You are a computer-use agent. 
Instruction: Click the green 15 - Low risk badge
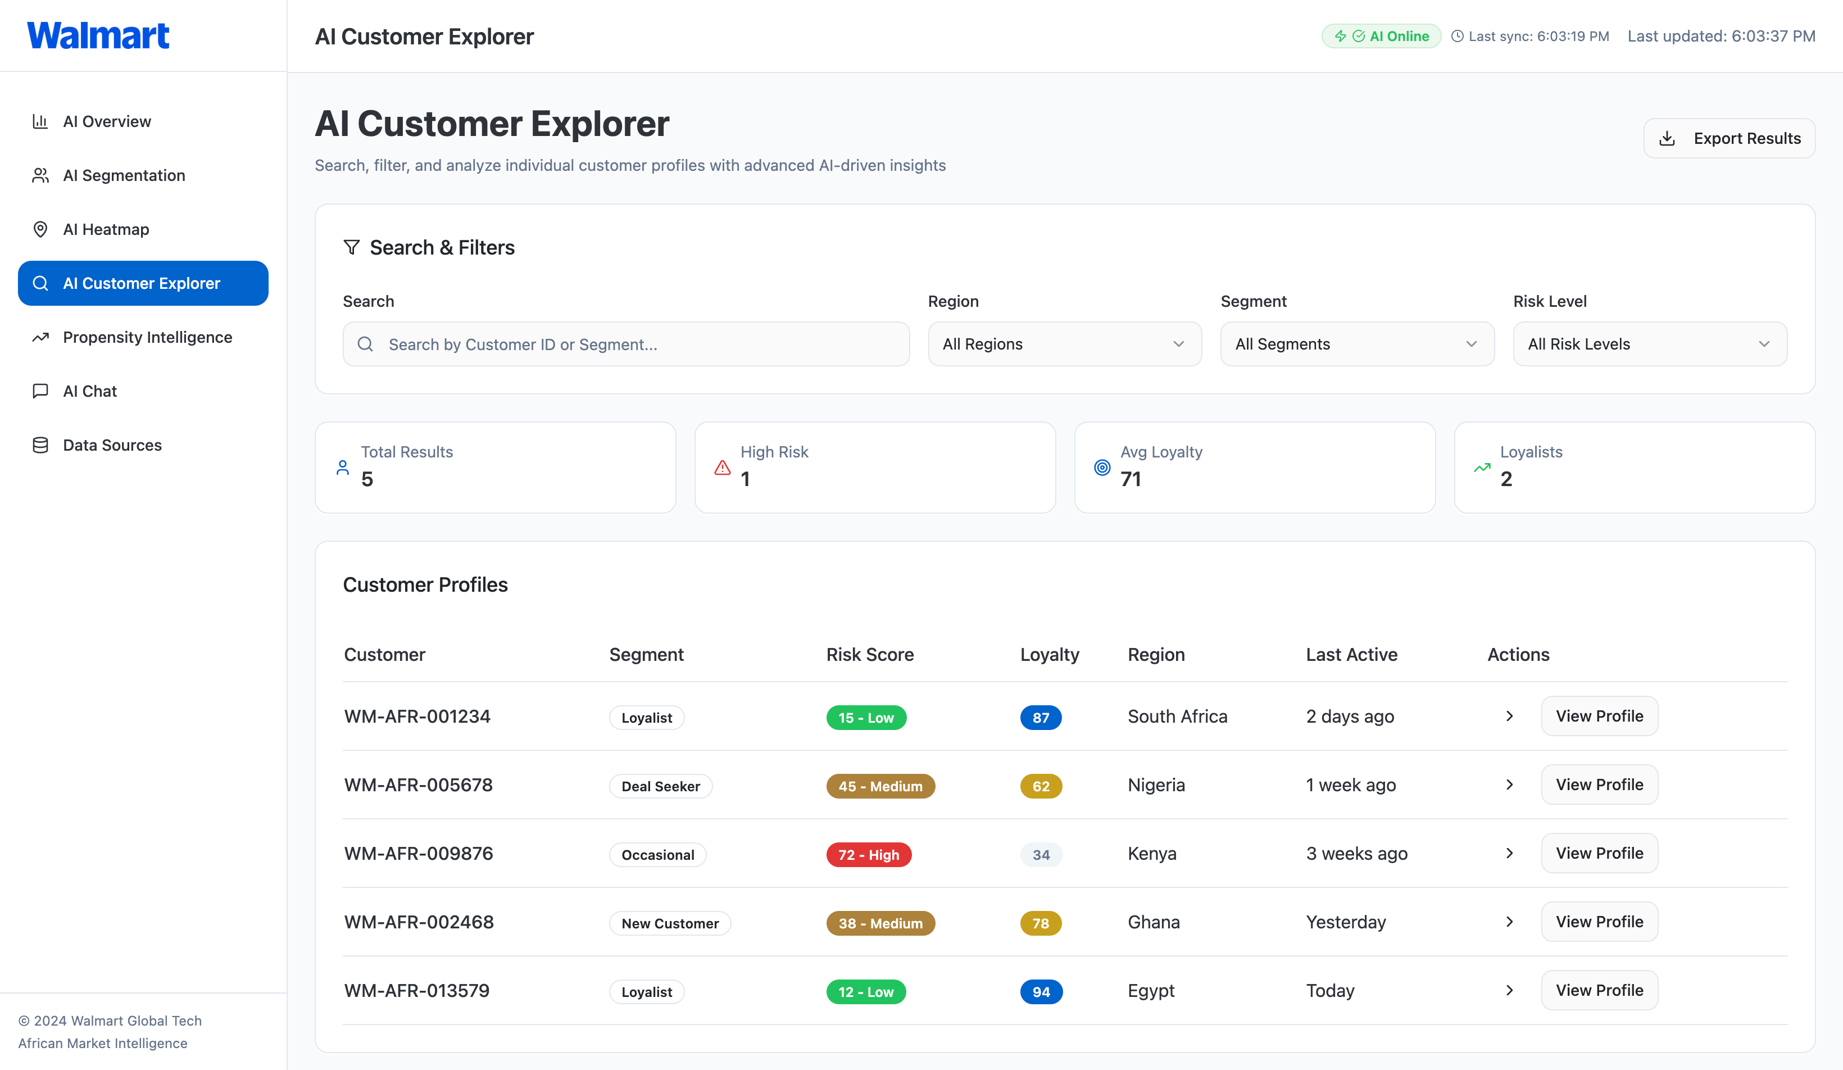point(866,718)
